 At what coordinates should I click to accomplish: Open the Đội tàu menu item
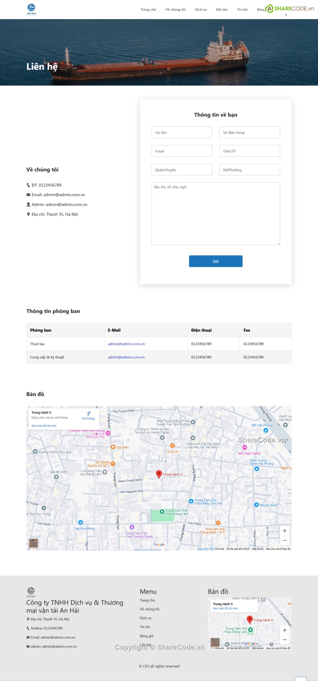[x=222, y=9]
